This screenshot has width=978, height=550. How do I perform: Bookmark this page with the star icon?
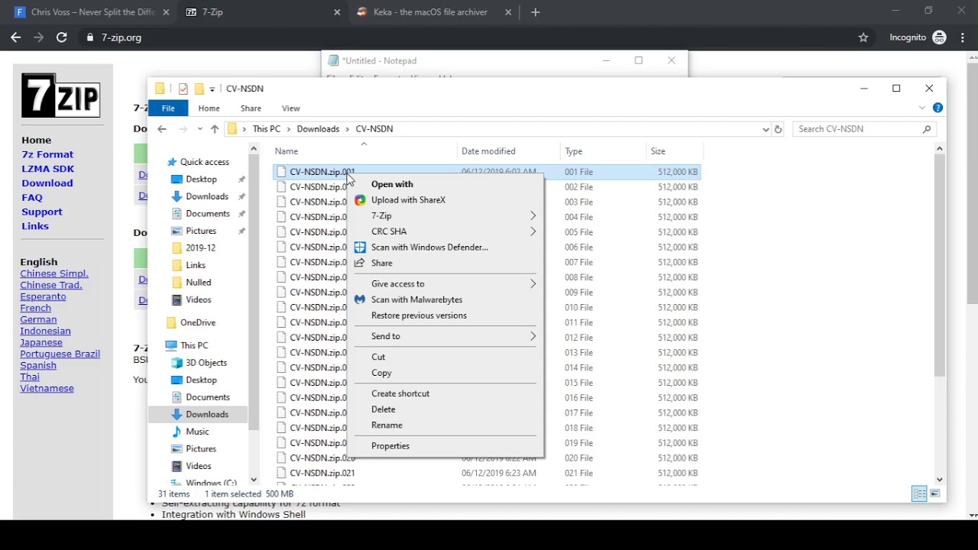863,37
